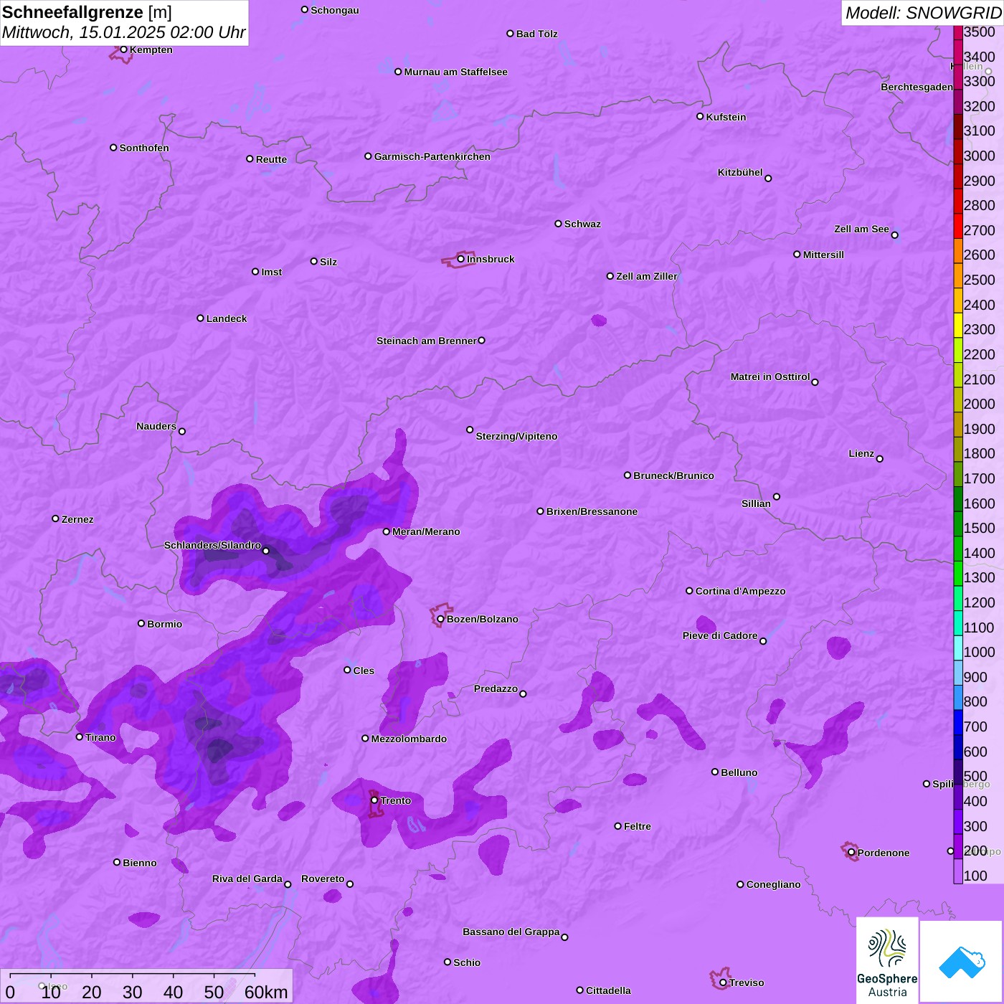Click the 'Schneefallgrenze [m]' map title

[x=87, y=12]
